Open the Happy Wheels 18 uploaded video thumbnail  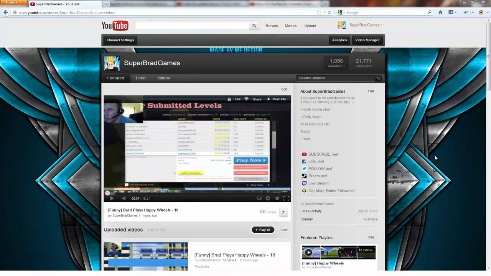click(146, 256)
